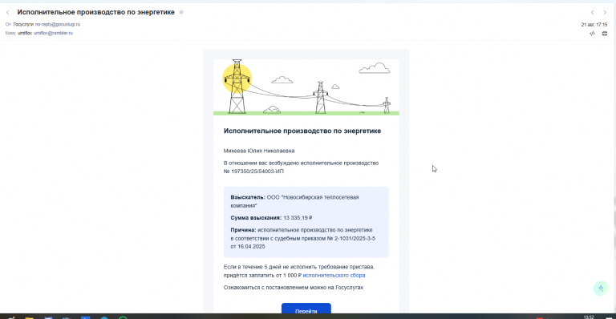Click the amount 13 335,19 ₽
Screen dimensions: 616x319
click(298, 218)
